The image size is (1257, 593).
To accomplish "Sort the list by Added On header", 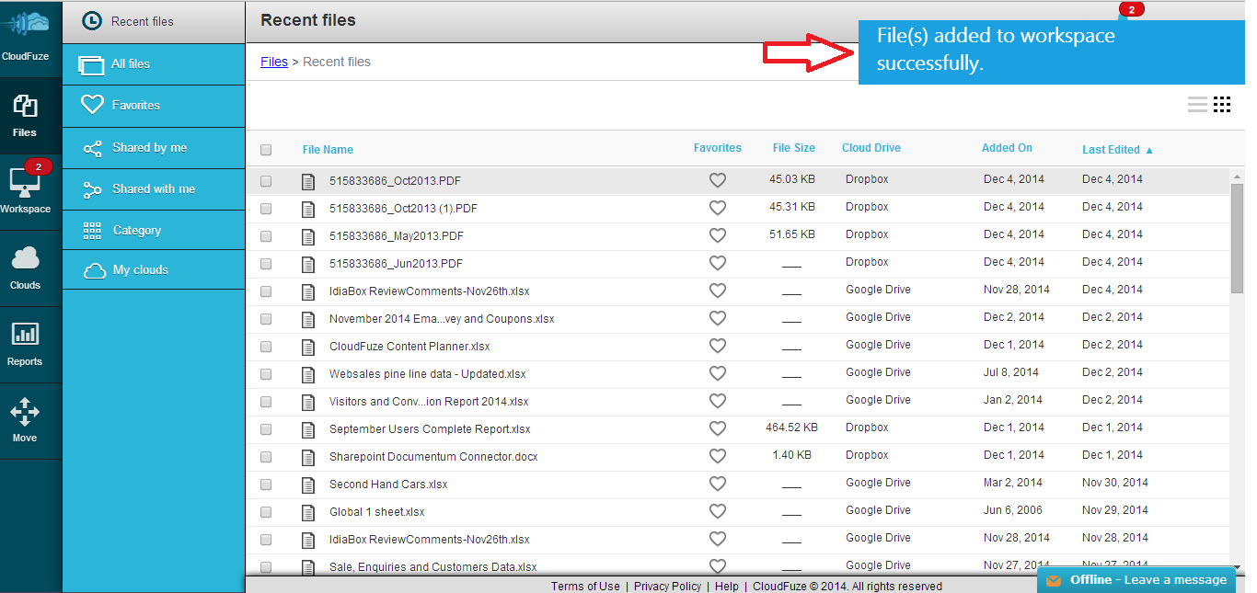I will [x=1007, y=148].
